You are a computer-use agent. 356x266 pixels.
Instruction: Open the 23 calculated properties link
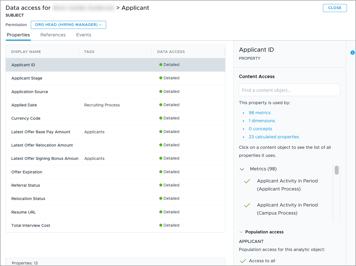274,137
